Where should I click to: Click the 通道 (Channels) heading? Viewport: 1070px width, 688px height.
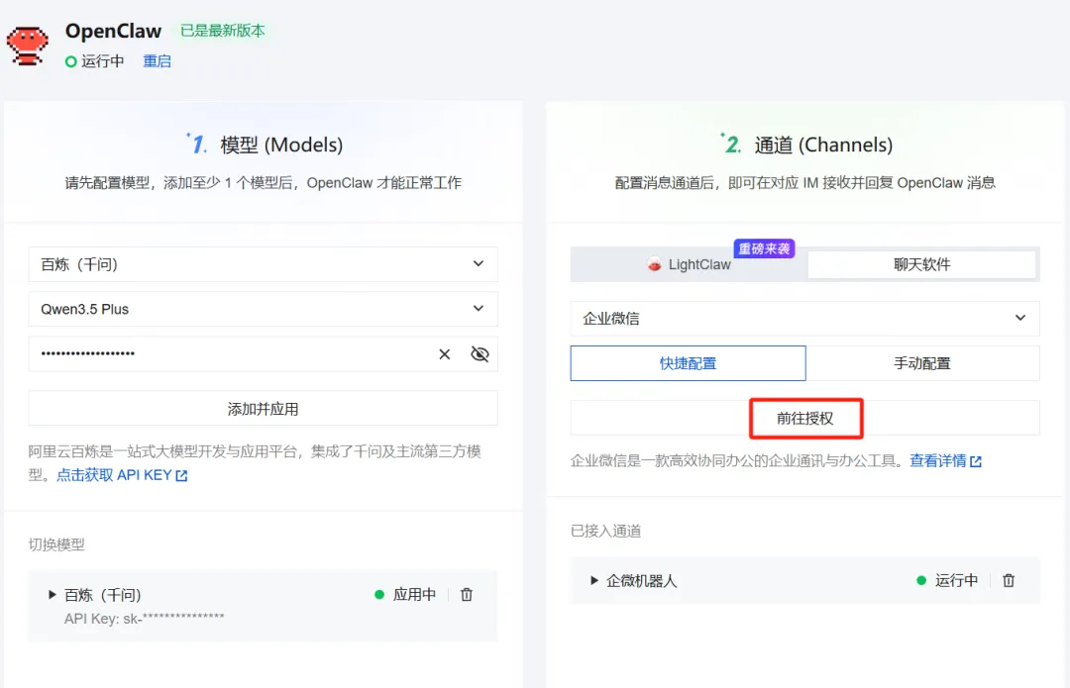click(x=823, y=145)
